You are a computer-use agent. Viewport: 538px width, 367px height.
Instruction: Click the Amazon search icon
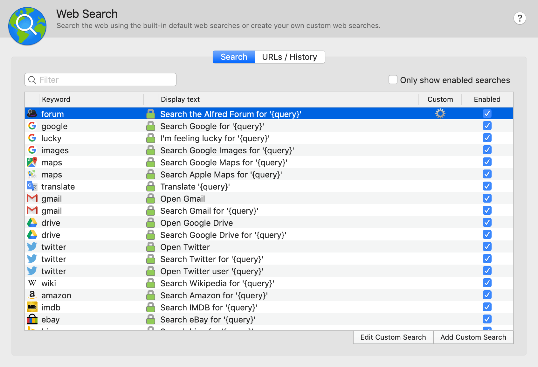(x=32, y=295)
